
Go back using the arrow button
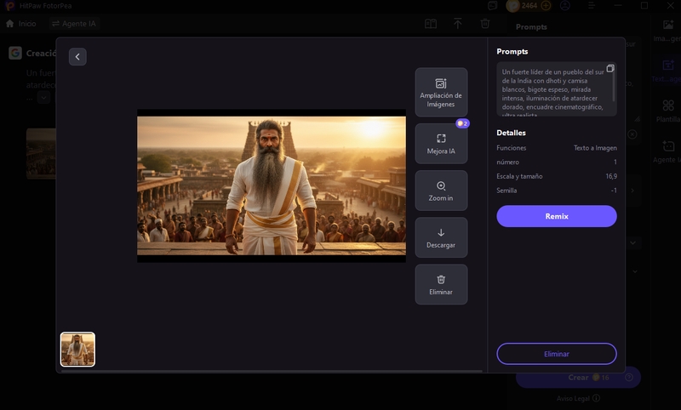click(77, 57)
